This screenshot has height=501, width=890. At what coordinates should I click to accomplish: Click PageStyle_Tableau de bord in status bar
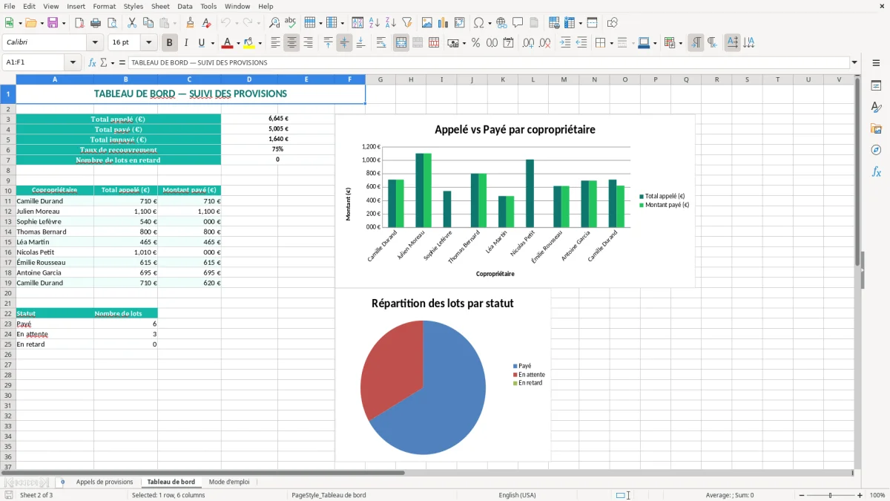(x=329, y=495)
